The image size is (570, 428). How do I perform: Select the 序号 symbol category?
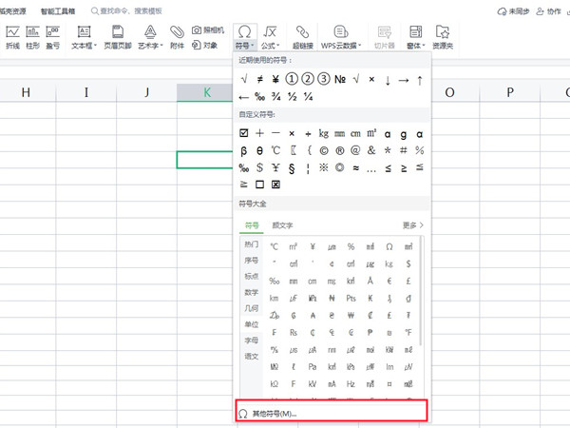[x=251, y=261]
